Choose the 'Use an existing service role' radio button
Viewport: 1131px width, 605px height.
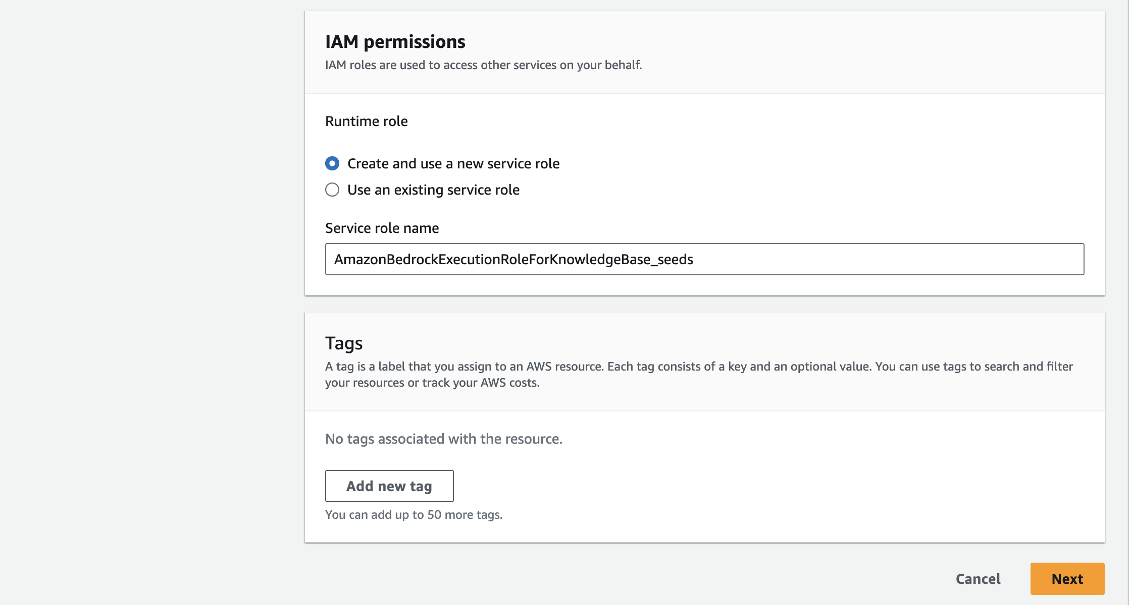(x=332, y=190)
